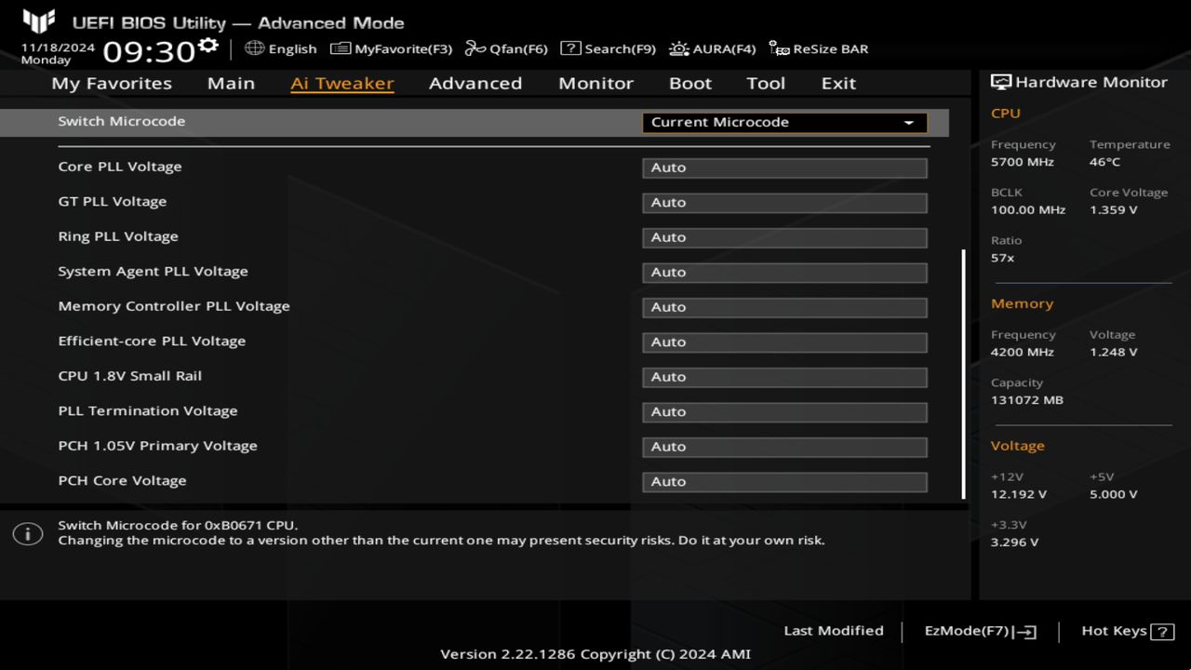Go to the Exit tab
The height and width of the screenshot is (670, 1191).
coord(838,83)
